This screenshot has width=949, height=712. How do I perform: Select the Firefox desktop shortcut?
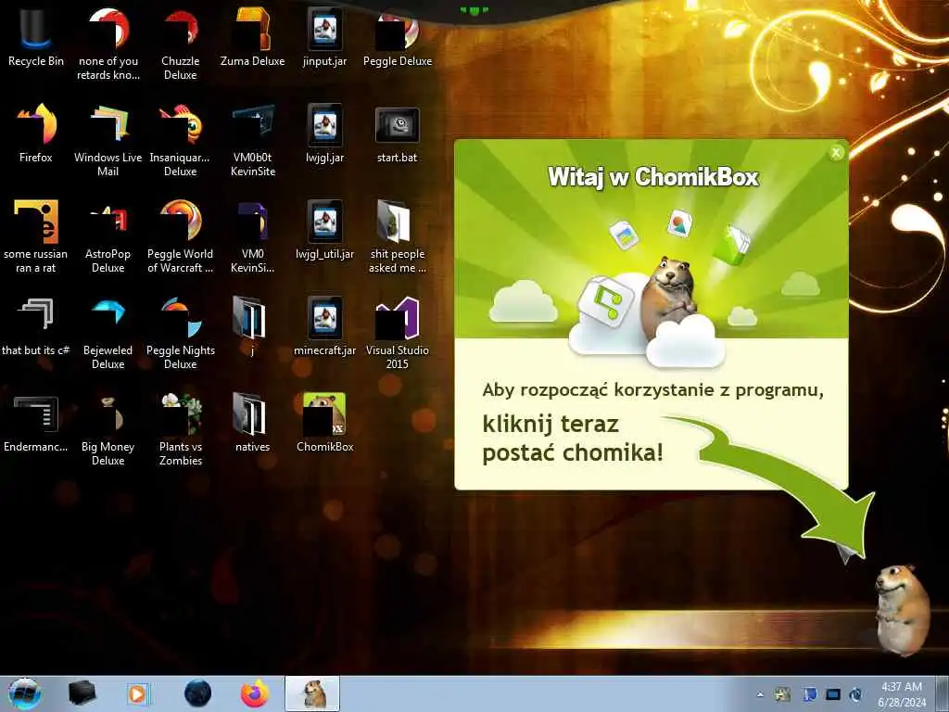(x=36, y=133)
